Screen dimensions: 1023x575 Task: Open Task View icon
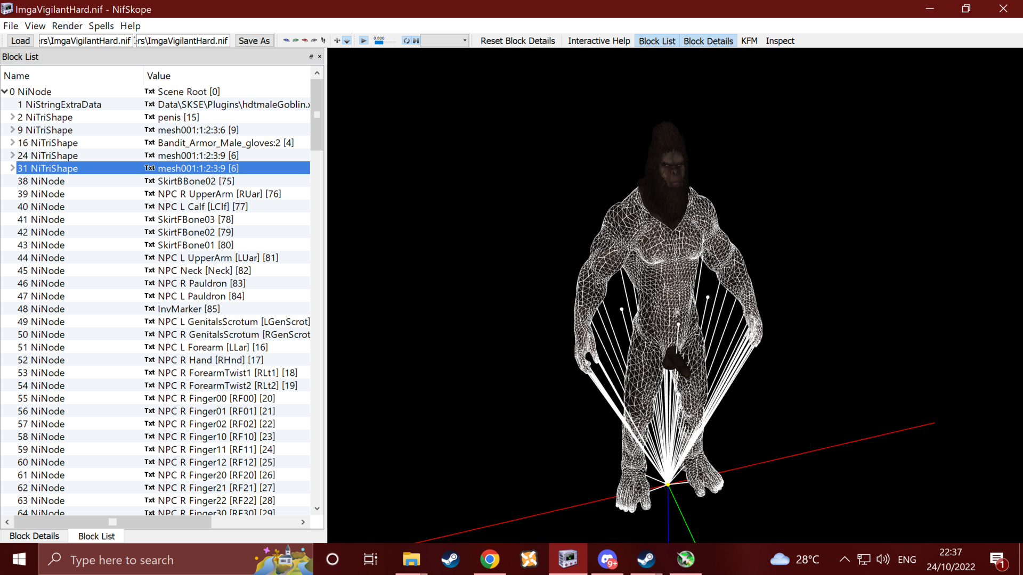click(x=370, y=559)
